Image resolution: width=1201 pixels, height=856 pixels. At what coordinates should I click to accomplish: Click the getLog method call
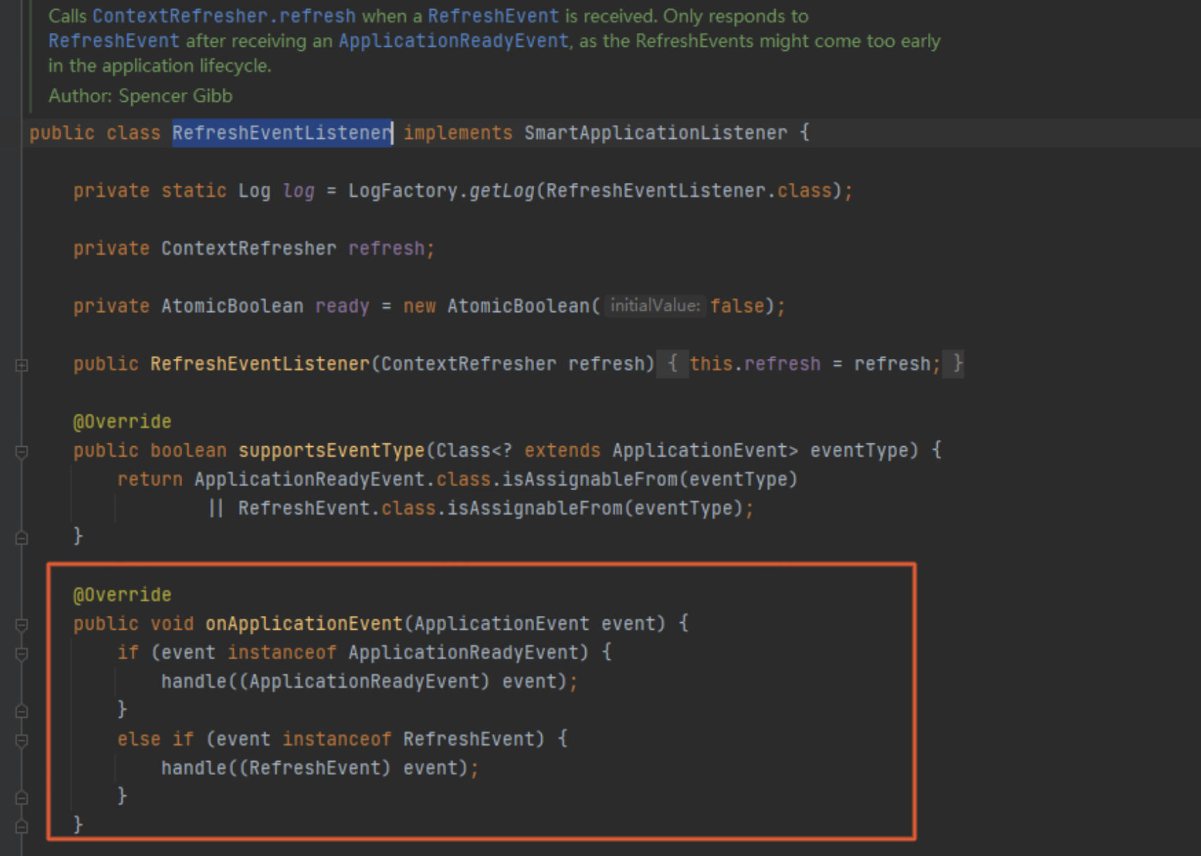coord(501,191)
